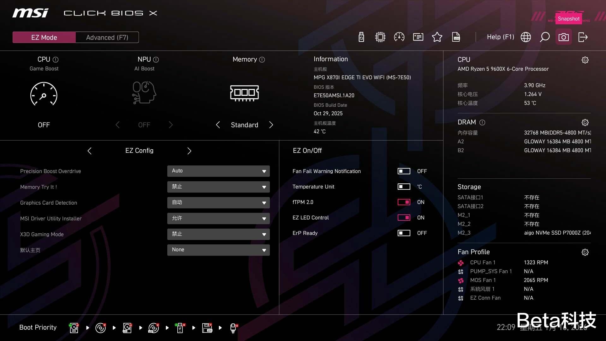
Task: Open MSI Driver Utility Installer dropdown
Action: coord(218,218)
